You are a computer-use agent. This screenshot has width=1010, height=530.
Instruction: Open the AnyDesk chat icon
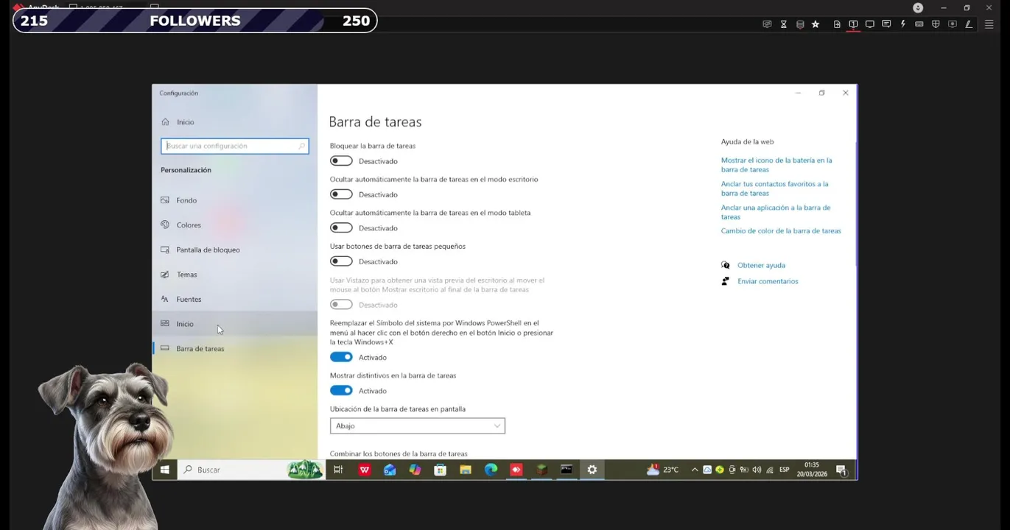(x=886, y=24)
